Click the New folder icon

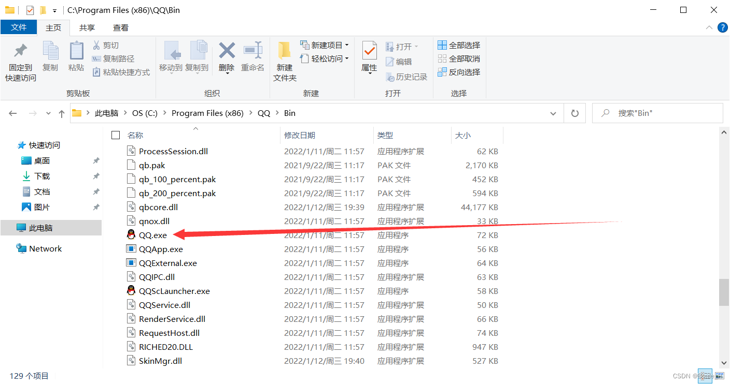click(x=284, y=51)
